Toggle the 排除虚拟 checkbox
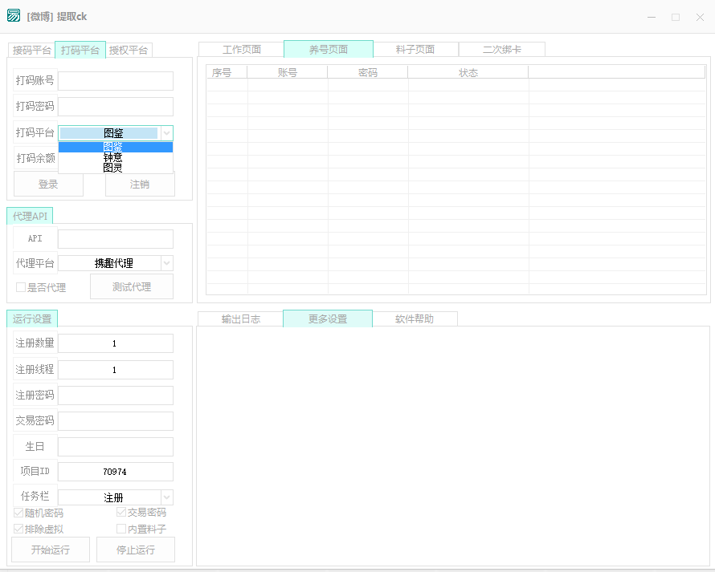The height and width of the screenshot is (572, 715). [19, 529]
